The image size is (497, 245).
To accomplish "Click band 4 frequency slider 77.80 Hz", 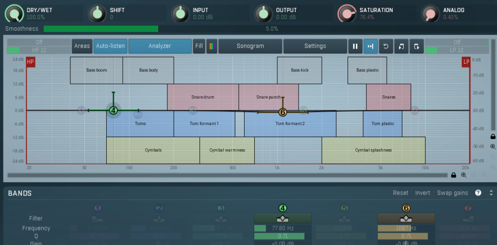I will click(283, 228).
